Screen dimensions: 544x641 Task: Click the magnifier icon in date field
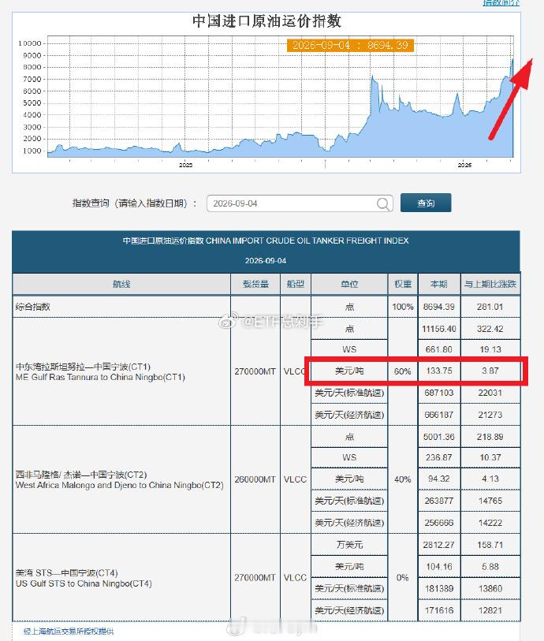coord(383,203)
